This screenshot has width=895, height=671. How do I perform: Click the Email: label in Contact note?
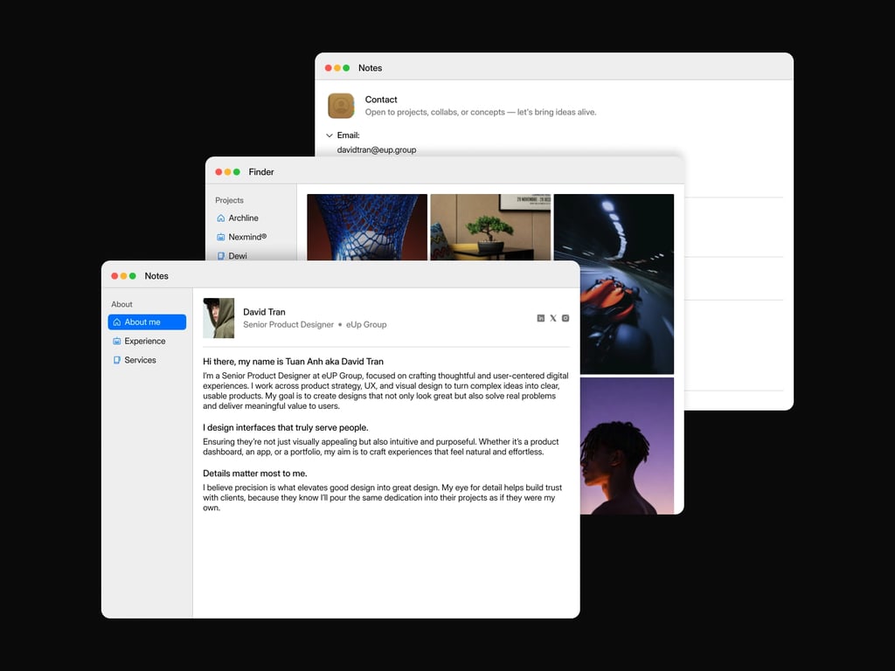coord(348,135)
